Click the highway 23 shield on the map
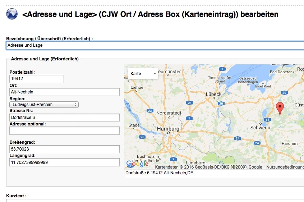 coord(150,111)
